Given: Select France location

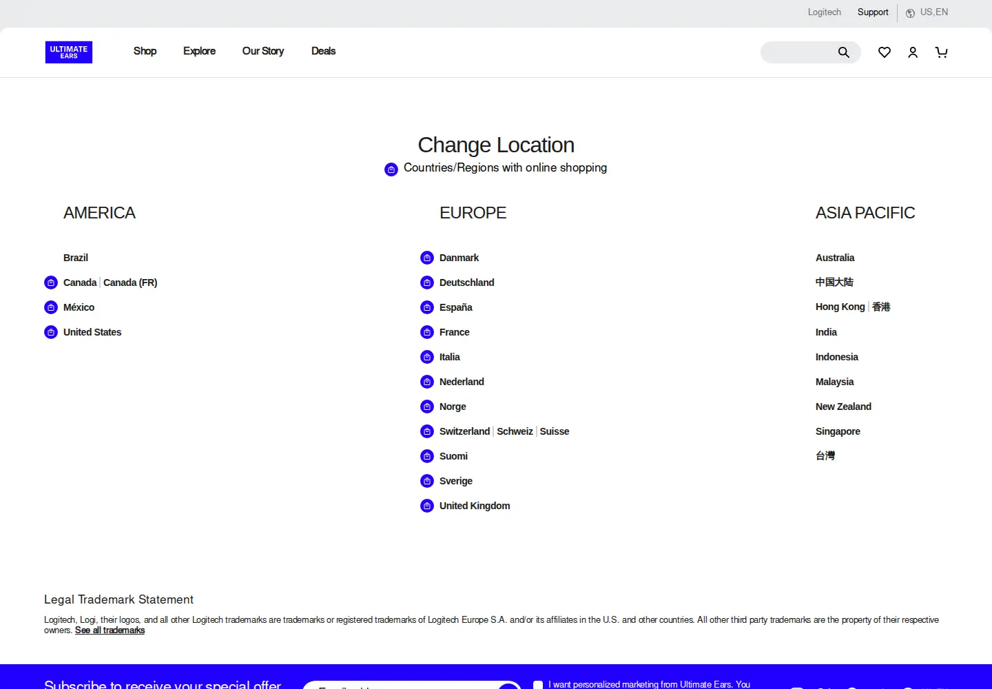Looking at the screenshot, I should coord(454,332).
